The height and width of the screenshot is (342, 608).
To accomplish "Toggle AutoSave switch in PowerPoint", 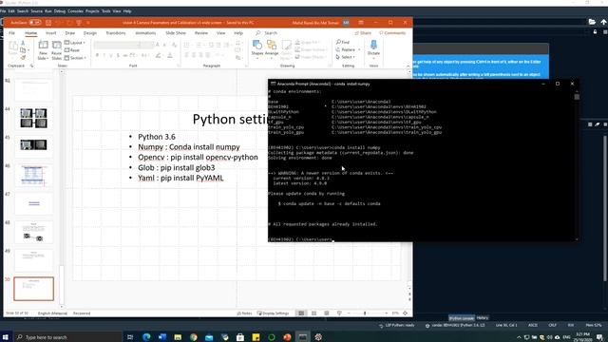I will click(x=34, y=23).
